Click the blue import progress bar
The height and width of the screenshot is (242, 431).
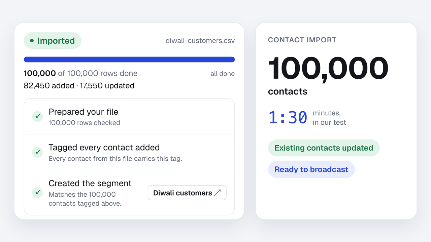coord(129,59)
